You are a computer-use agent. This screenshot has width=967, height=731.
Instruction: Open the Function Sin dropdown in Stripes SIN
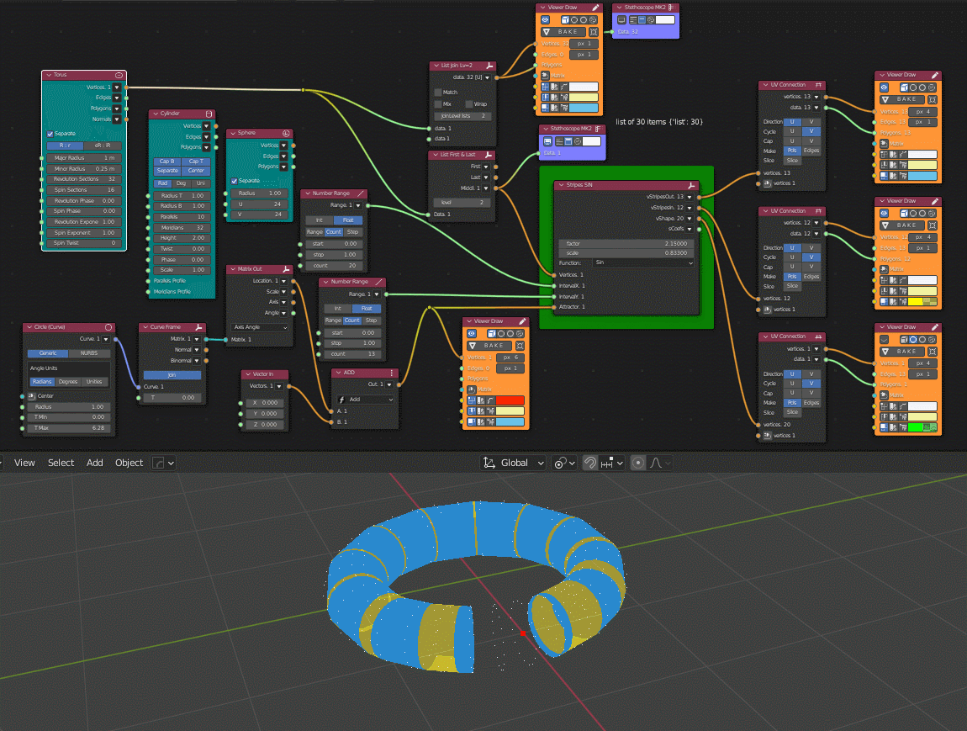643,262
